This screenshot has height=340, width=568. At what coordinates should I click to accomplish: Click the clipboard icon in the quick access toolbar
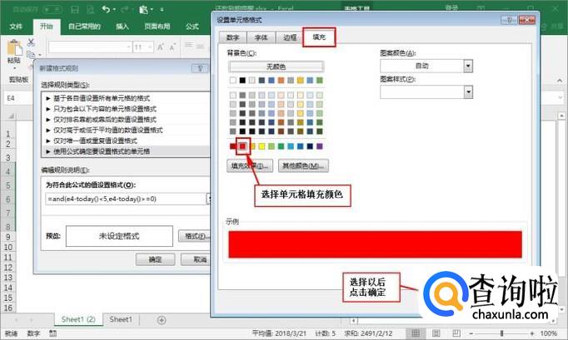pos(143,9)
